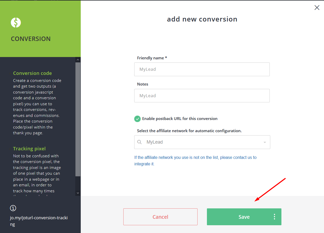Click the info icon in sidebar footer
The image size is (324, 233).
pos(13,208)
